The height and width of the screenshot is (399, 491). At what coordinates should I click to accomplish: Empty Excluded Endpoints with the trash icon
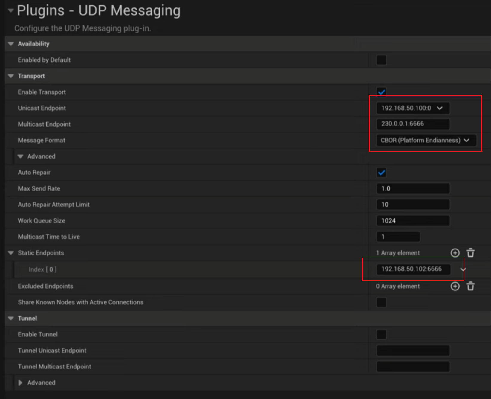(x=471, y=286)
